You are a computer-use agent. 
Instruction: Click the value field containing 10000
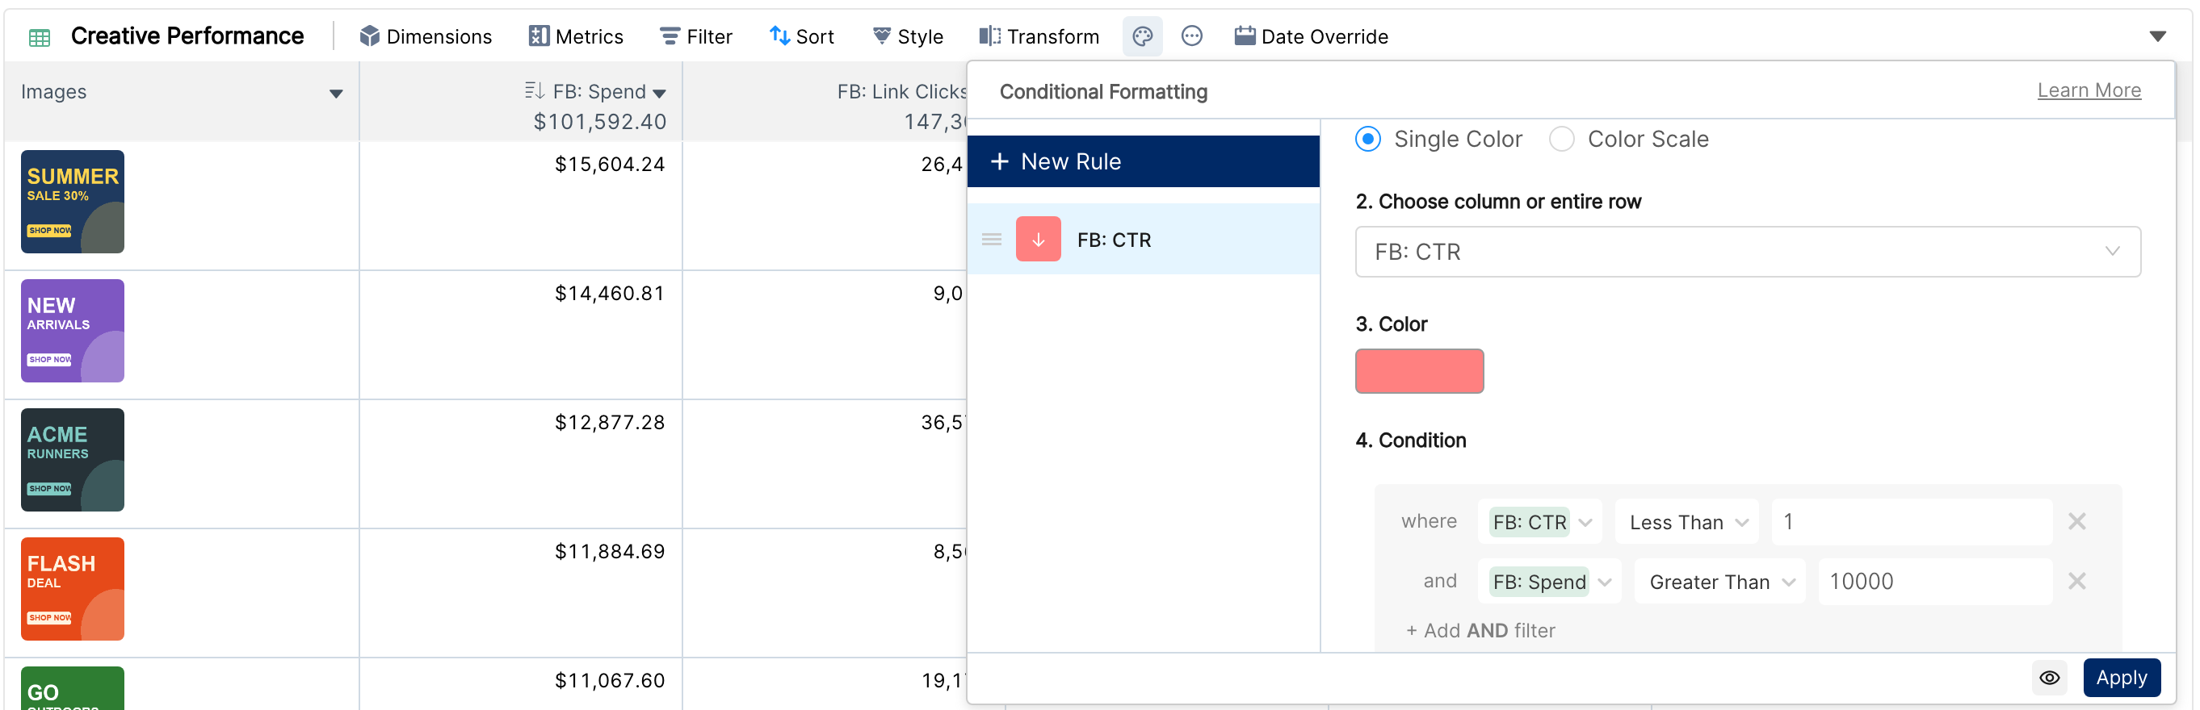[1935, 581]
